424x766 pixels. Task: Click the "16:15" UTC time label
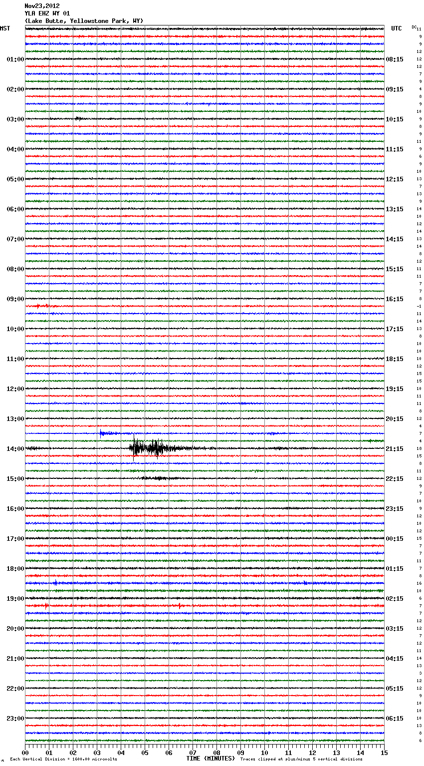tap(395, 299)
